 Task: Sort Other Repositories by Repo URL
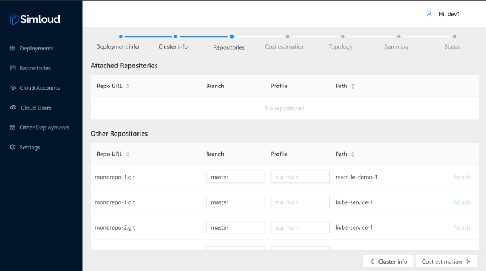[128, 154]
